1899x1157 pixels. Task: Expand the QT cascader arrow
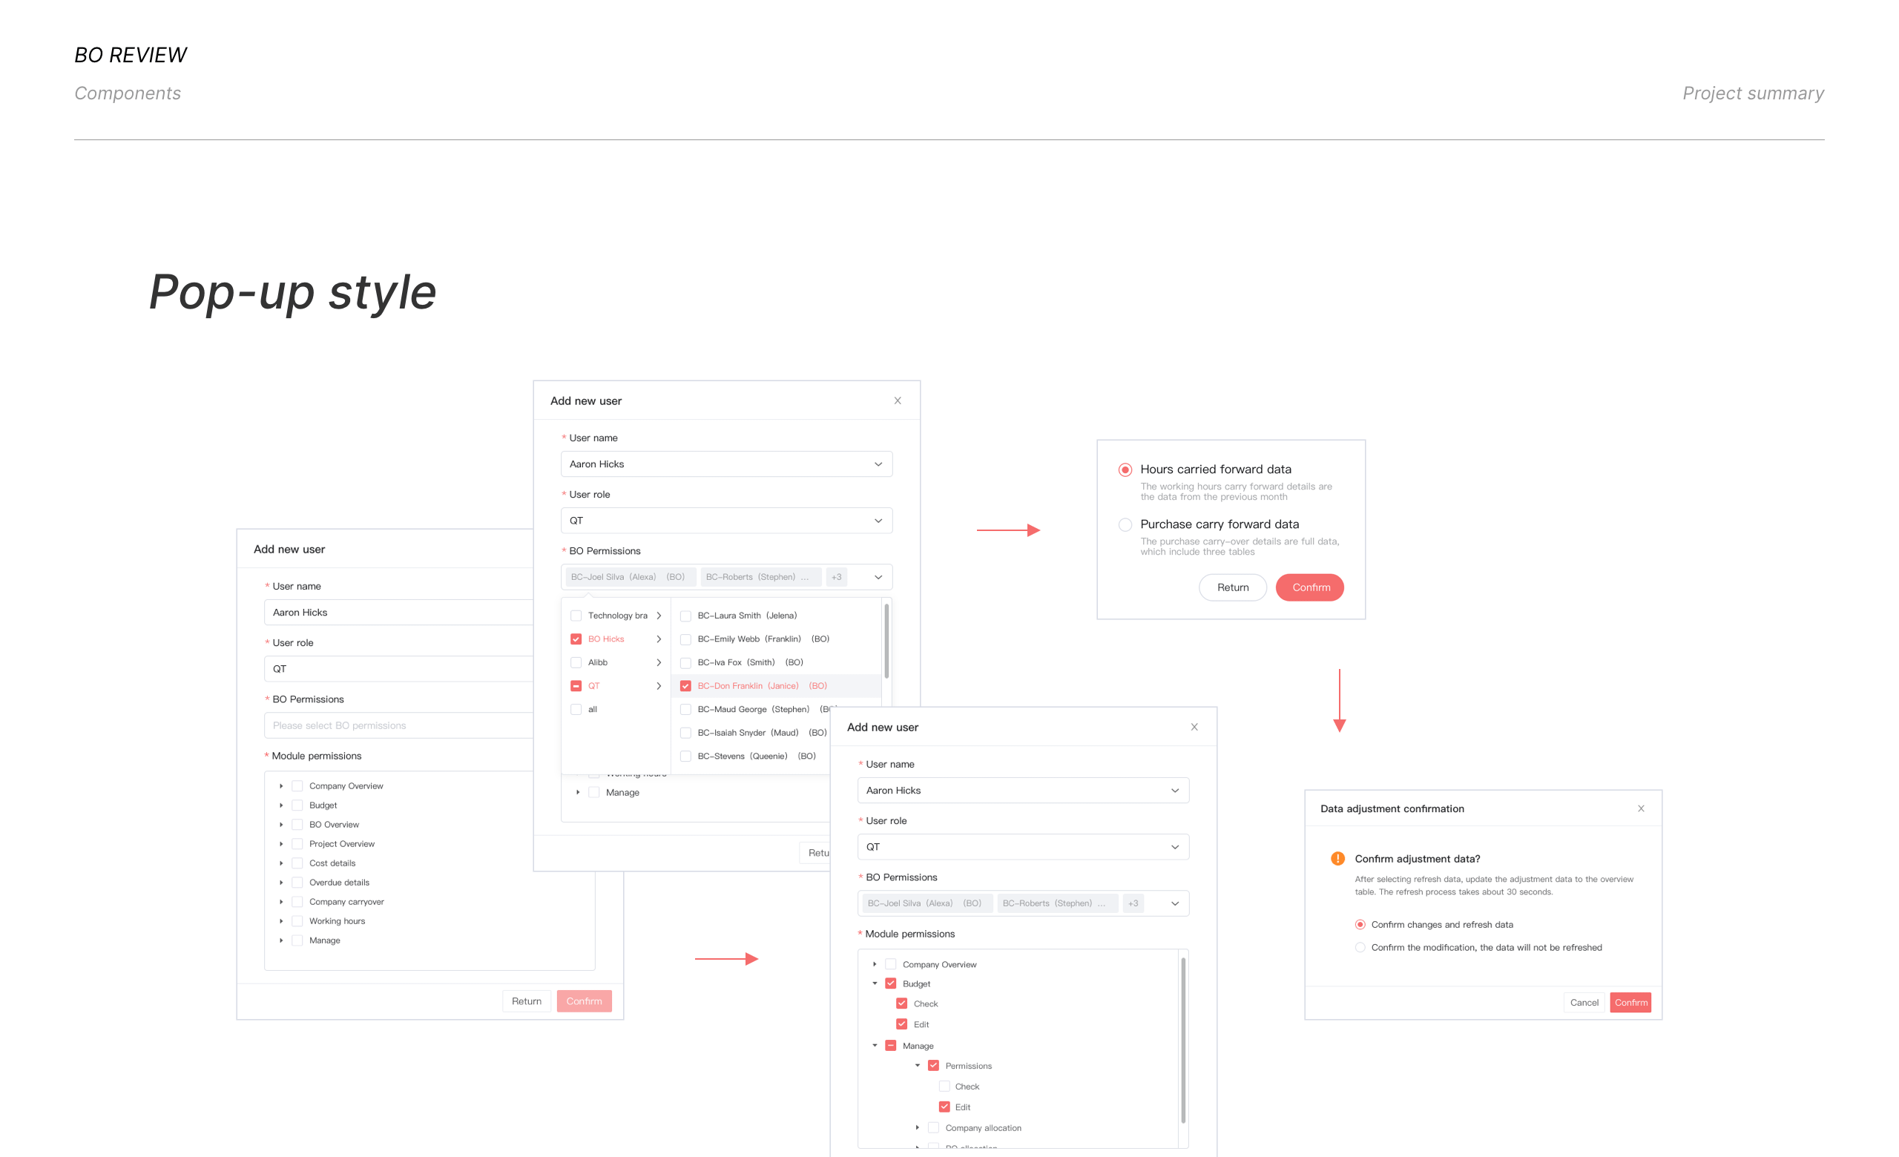point(659,685)
